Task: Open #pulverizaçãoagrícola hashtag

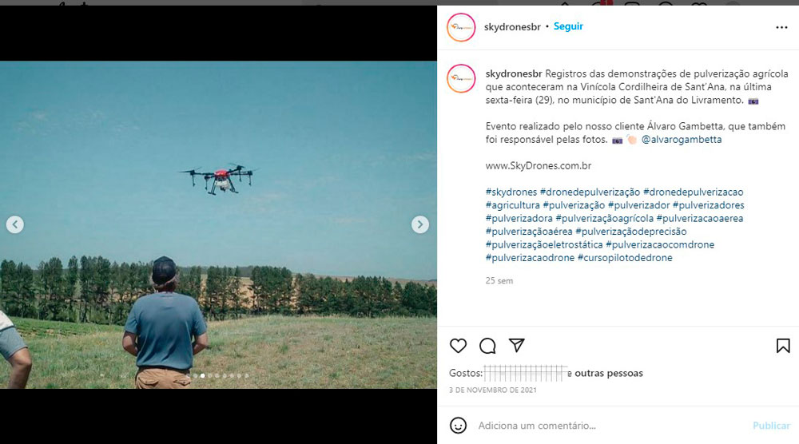Action: (x=604, y=219)
